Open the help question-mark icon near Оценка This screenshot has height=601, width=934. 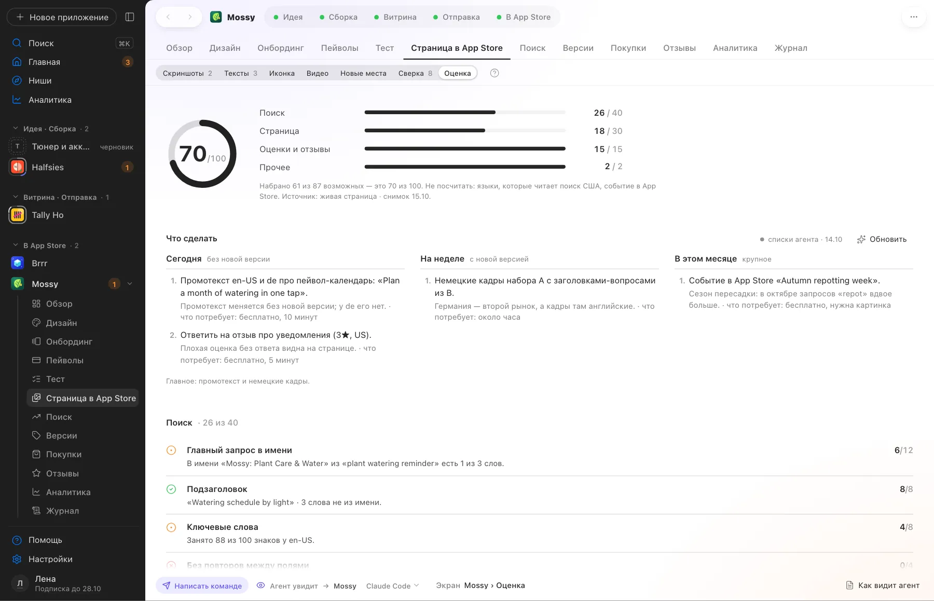pos(495,73)
